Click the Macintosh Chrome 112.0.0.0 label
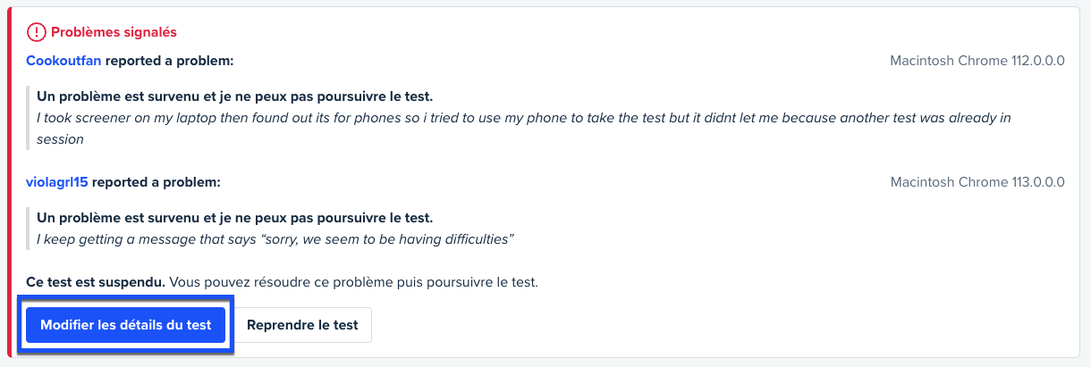 click(977, 61)
